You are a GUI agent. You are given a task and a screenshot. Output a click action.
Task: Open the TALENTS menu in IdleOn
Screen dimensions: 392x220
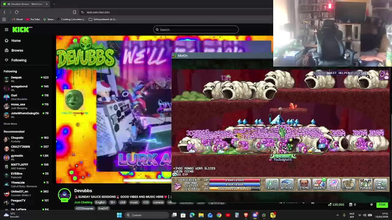point(319,184)
